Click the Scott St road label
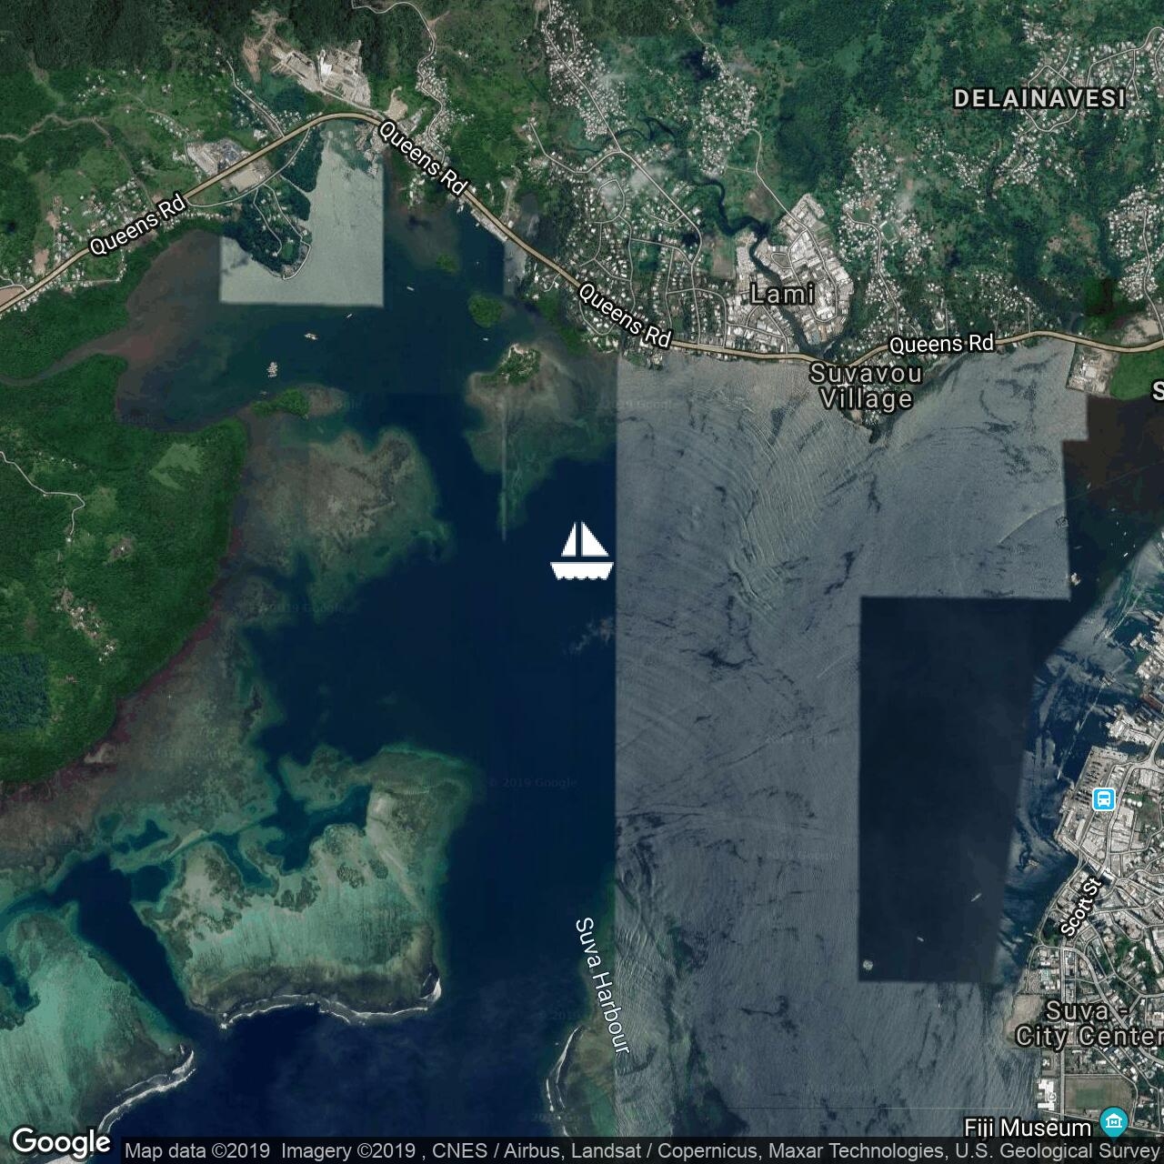This screenshot has height=1164, width=1164. [1081, 907]
